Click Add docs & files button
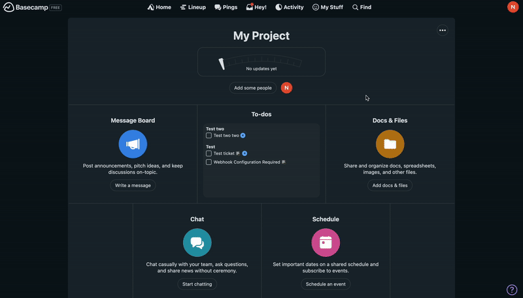This screenshot has width=523, height=298. pyautogui.click(x=390, y=185)
